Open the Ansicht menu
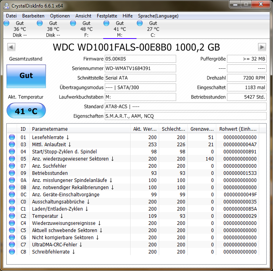The image size is (273, 271). tap(83, 16)
